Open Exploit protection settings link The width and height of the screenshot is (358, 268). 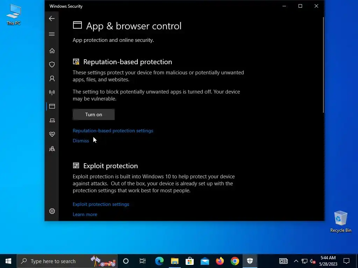click(x=101, y=204)
